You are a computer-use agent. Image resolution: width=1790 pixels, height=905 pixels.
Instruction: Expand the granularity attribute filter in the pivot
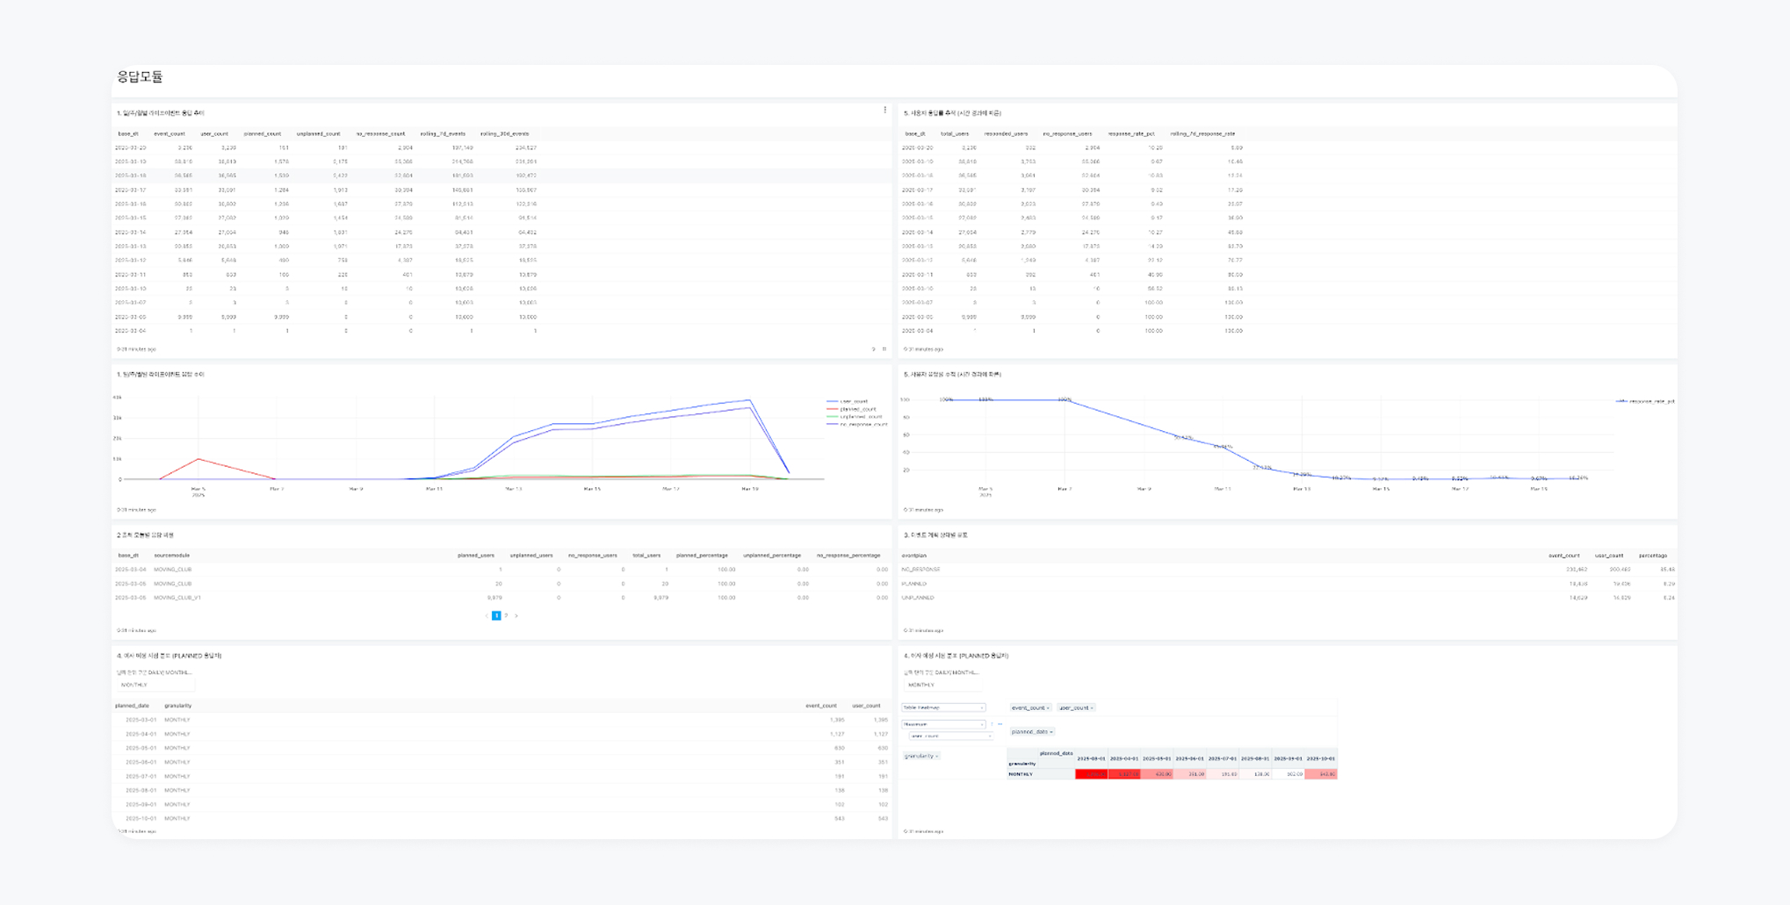pos(920,756)
